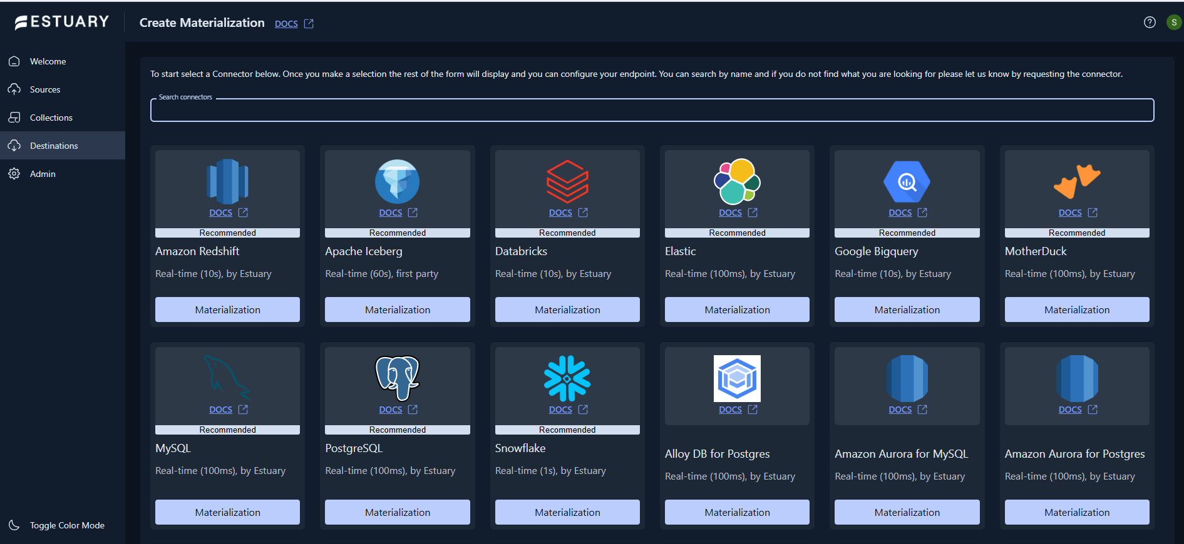Open the help question mark icon

point(1150,23)
